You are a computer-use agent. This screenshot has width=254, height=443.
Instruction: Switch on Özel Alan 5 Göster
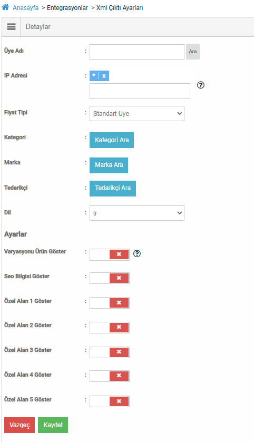pos(109,401)
